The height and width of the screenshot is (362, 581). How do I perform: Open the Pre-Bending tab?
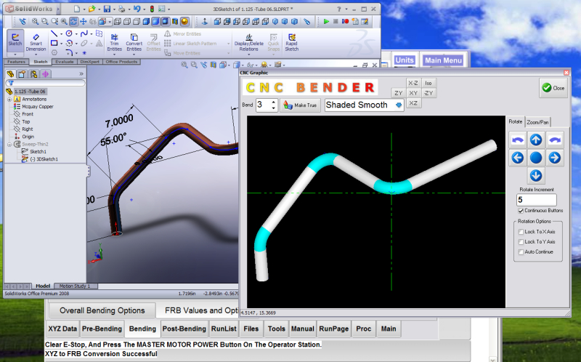point(102,329)
